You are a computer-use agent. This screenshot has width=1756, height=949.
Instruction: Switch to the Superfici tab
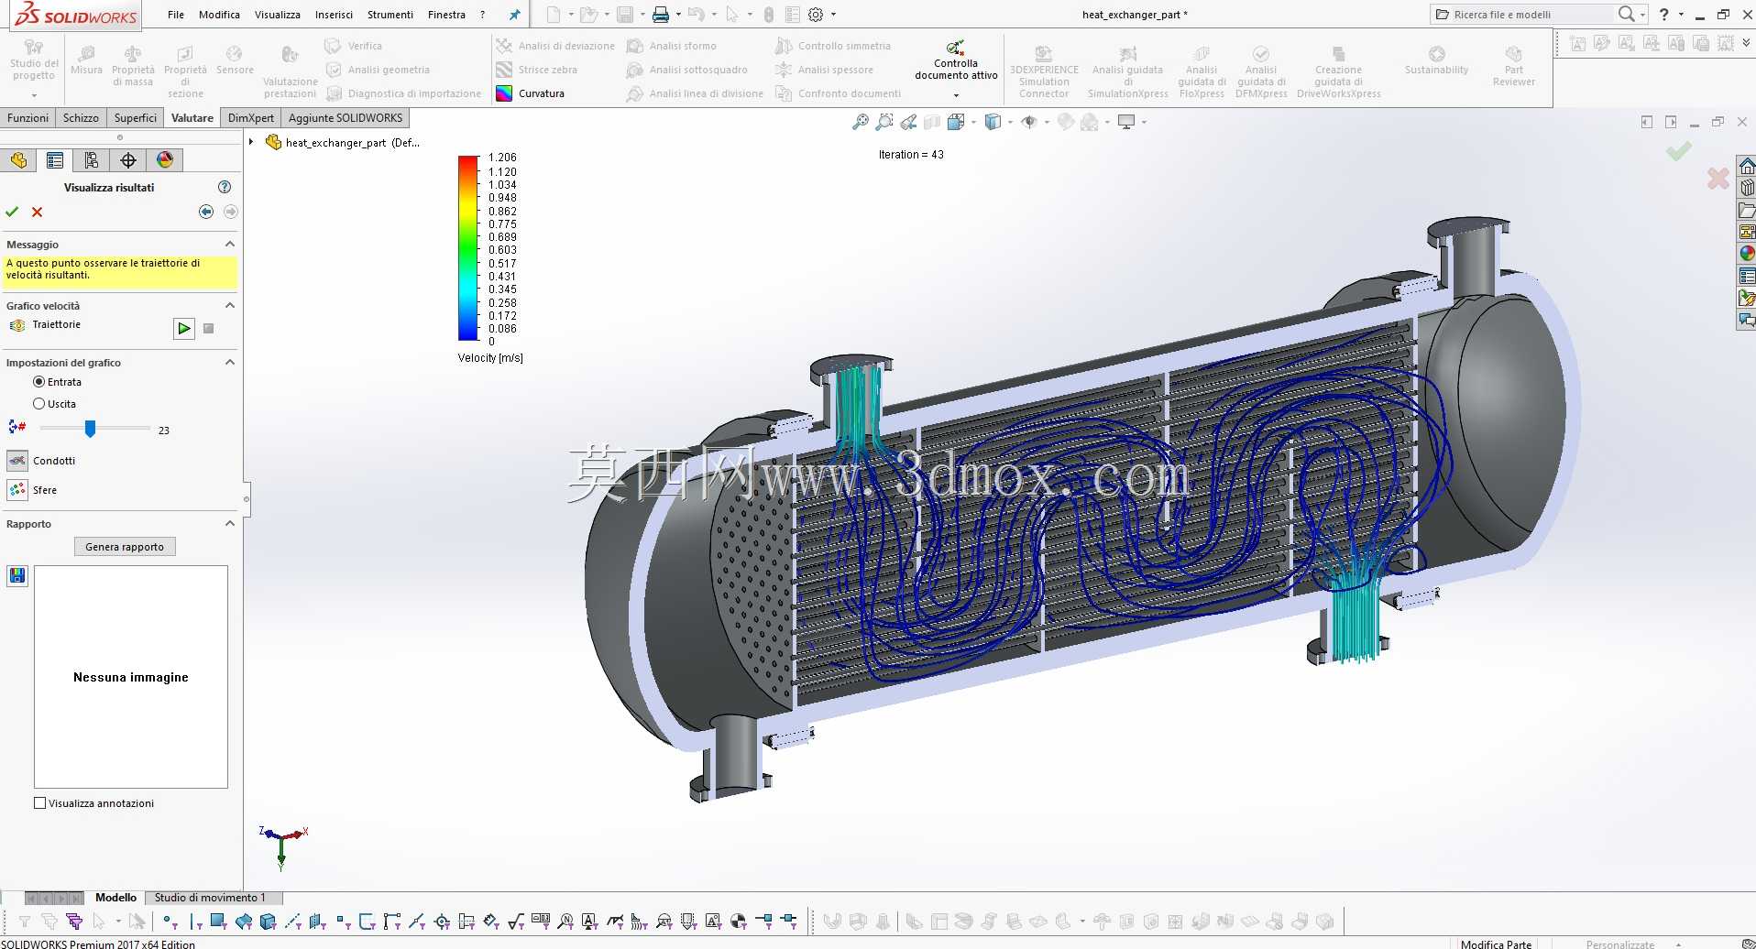click(136, 118)
